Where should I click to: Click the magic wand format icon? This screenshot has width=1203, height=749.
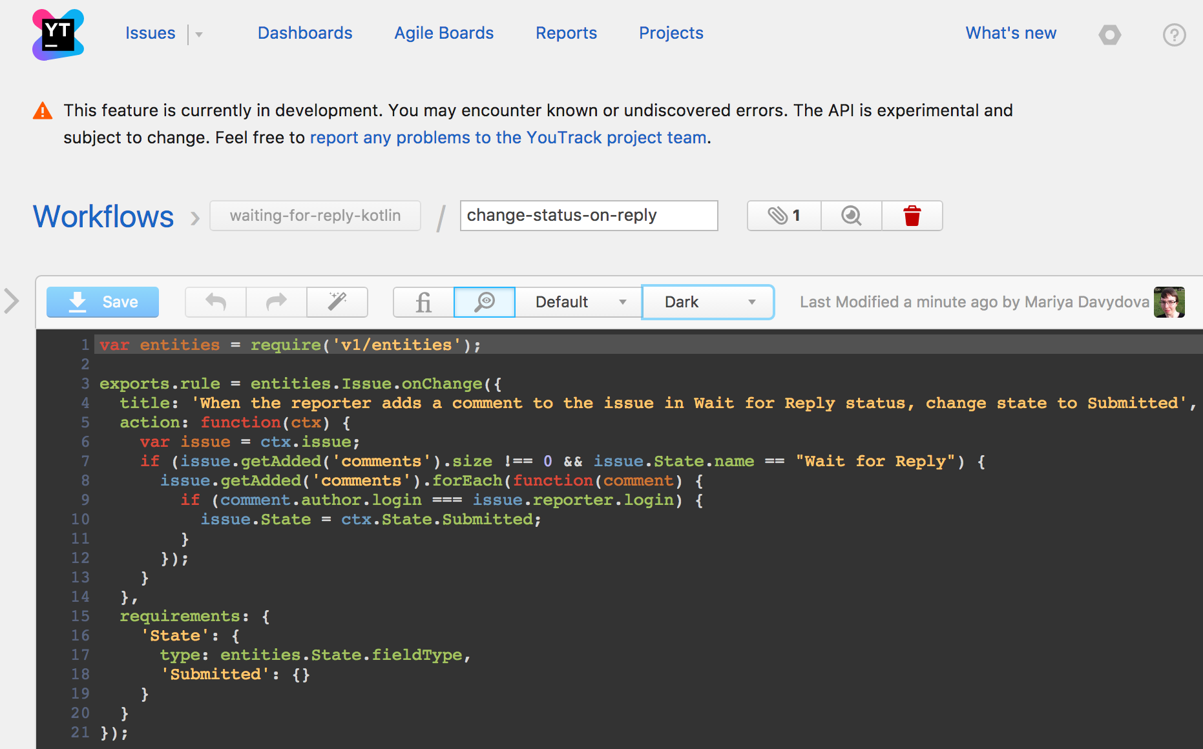pos(337,302)
